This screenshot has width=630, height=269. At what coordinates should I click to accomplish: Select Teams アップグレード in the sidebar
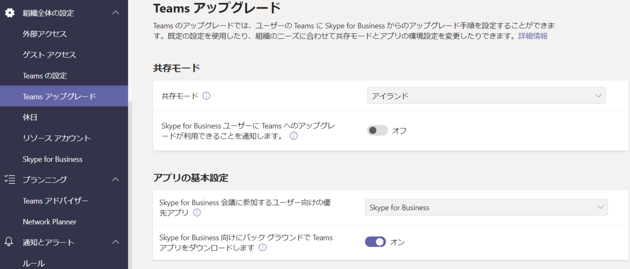[x=64, y=96]
